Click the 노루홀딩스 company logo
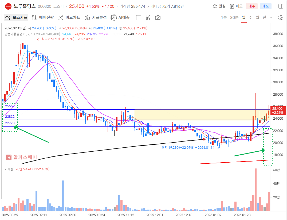Viewport: 287px width, 220px height. click(x=8, y=6)
